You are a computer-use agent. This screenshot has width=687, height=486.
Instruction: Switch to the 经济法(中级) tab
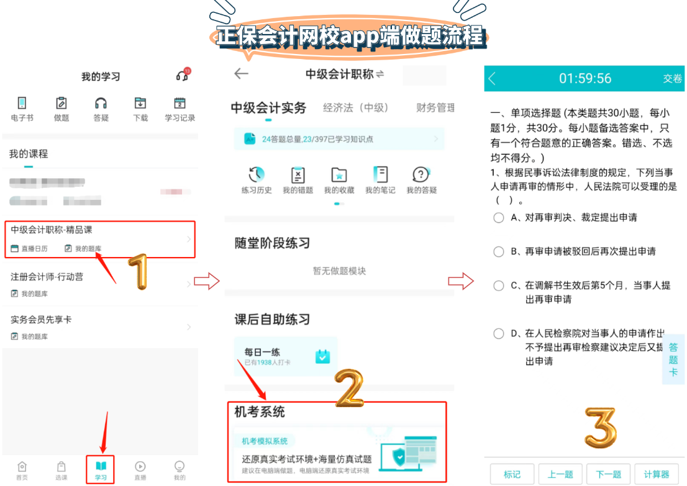point(356,107)
